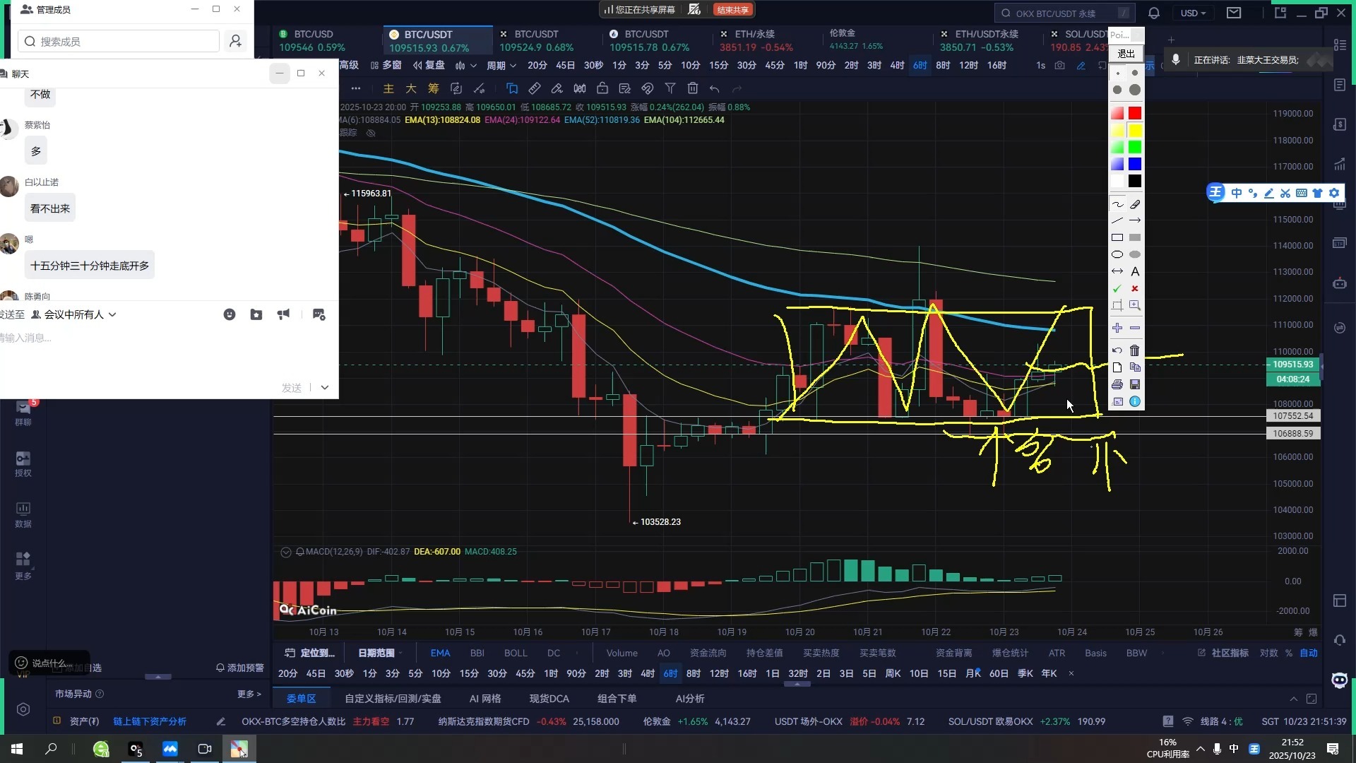Toggle eye icon next to EMA row

coord(371,133)
